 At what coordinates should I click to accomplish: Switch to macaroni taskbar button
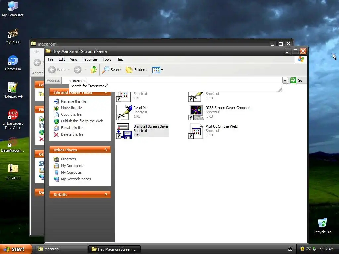tap(61, 249)
